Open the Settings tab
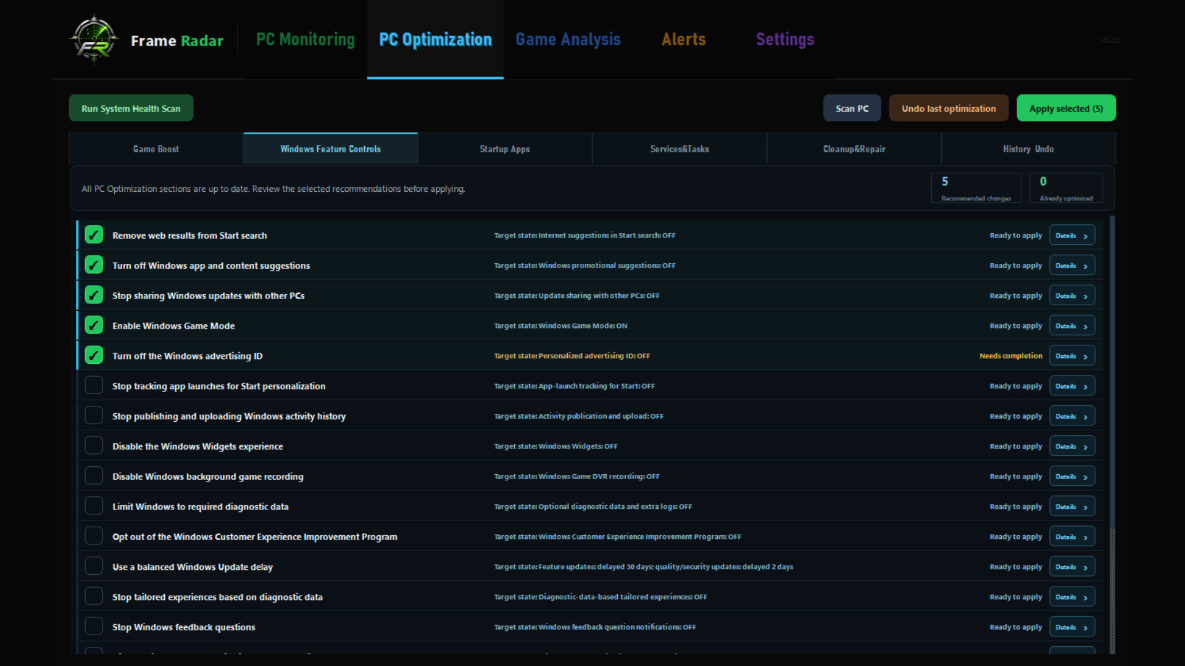Image resolution: width=1185 pixels, height=666 pixels. 785,39
